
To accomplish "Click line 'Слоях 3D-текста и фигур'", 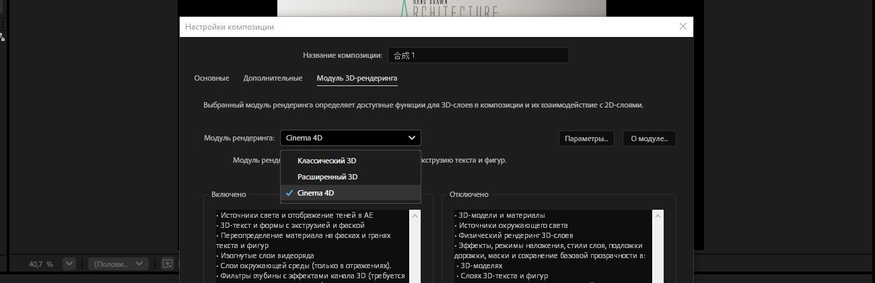I will 502,276.
